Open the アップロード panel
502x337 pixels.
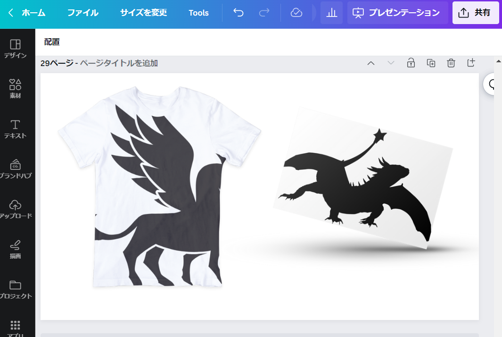[16, 209]
